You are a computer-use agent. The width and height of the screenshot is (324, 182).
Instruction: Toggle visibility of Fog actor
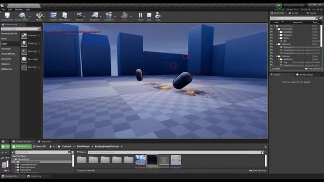[x=271, y=62]
